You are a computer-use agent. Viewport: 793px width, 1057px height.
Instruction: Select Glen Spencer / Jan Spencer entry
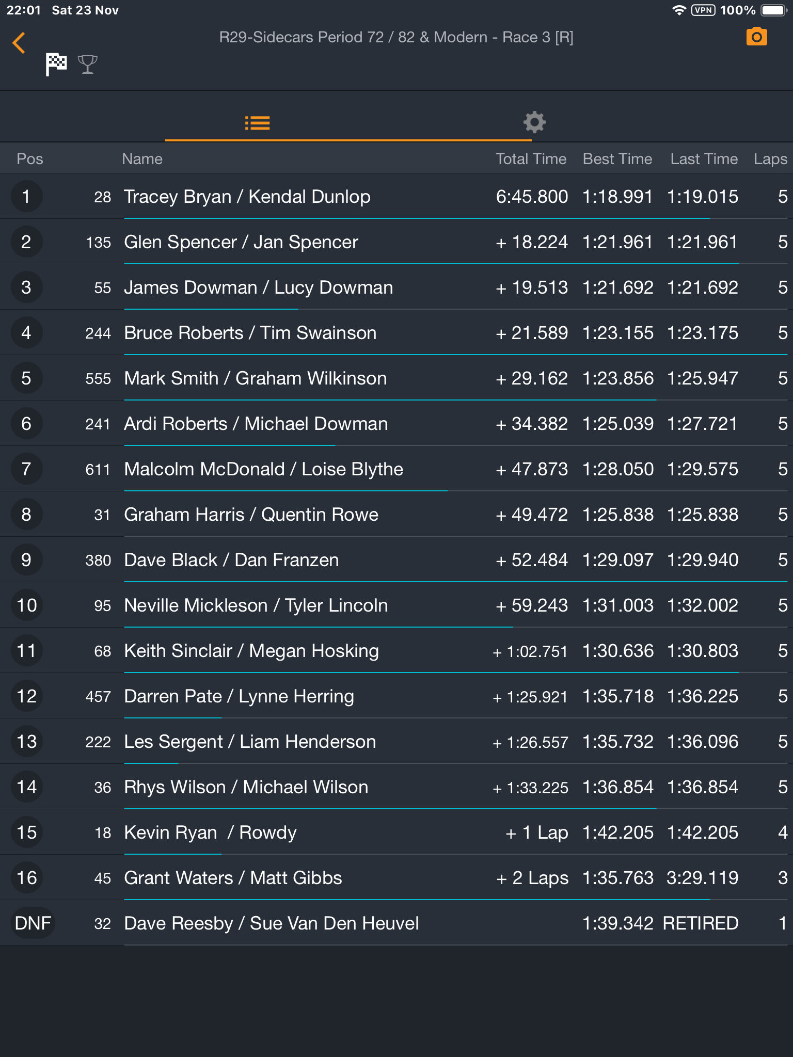click(x=396, y=242)
